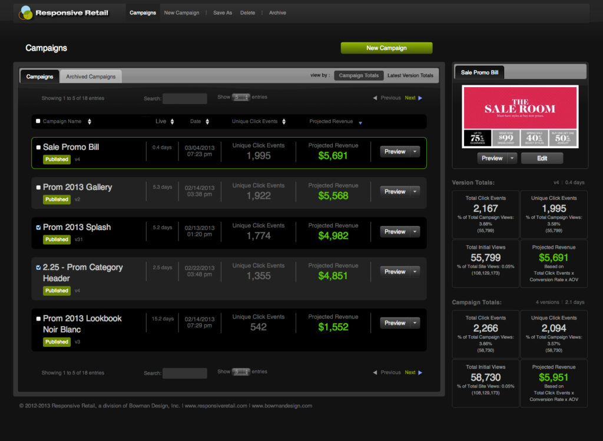This screenshot has height=441, width=603.
Task: Choose New Campaign in top navigation
Action: (x=181, y=13)
